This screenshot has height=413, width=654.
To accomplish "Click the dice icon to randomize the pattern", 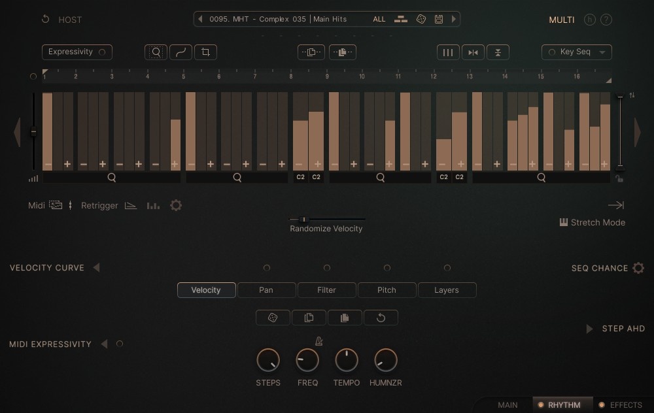I will [x=273, y=318].
